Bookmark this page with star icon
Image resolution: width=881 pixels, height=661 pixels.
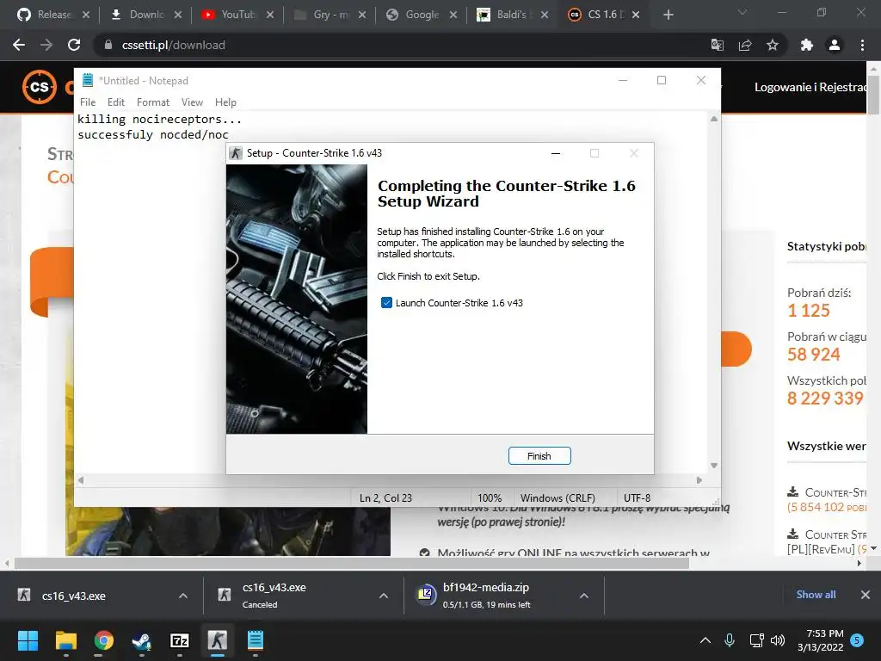[773, 45]
